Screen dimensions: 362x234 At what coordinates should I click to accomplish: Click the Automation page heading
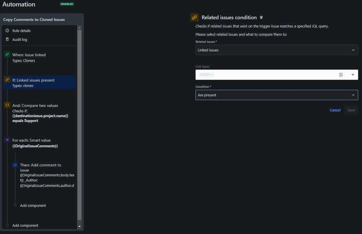coord(19,4)
